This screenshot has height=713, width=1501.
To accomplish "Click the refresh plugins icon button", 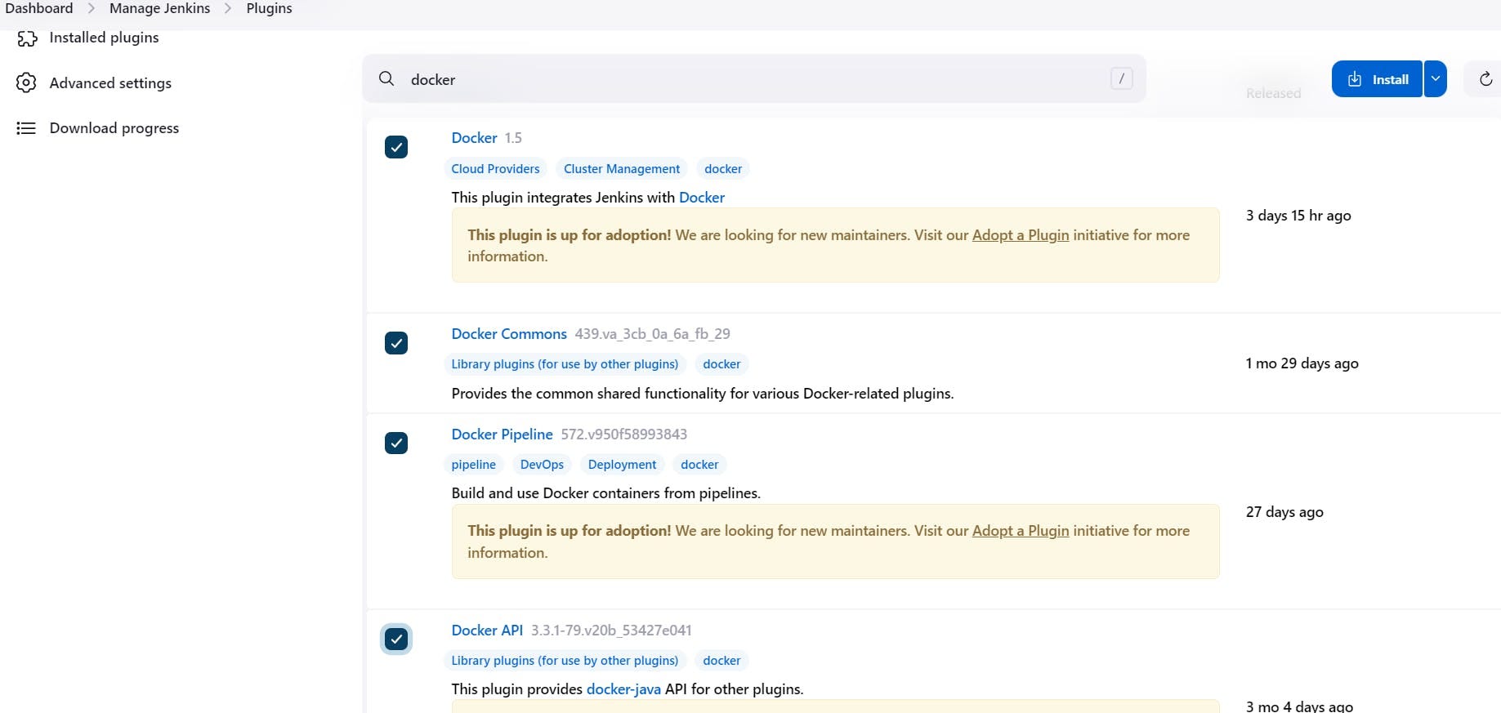I will [x=1485, y=79].
